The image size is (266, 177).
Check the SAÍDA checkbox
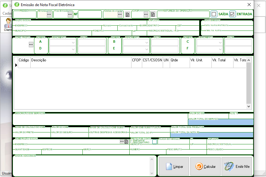pyautogui.click(x=214, y=14)
